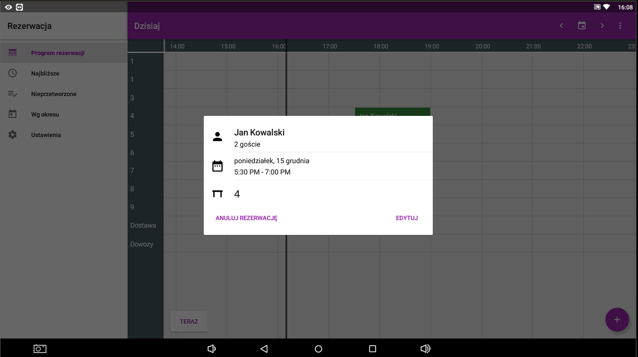Image resolution: width=638 pixels, height=357 pixels.
Task: Open Nieprzetworzone reservations list
Action: point(54,94)
